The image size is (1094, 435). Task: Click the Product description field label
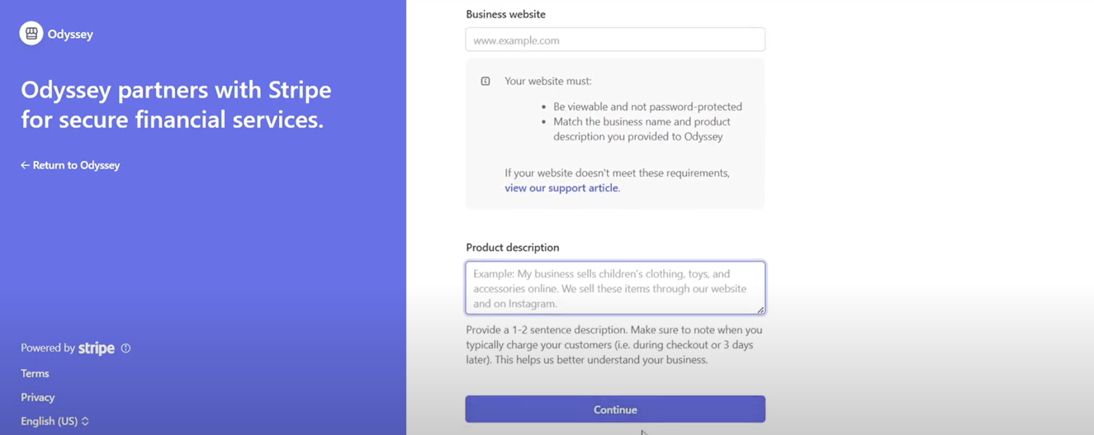click(513, 247)
